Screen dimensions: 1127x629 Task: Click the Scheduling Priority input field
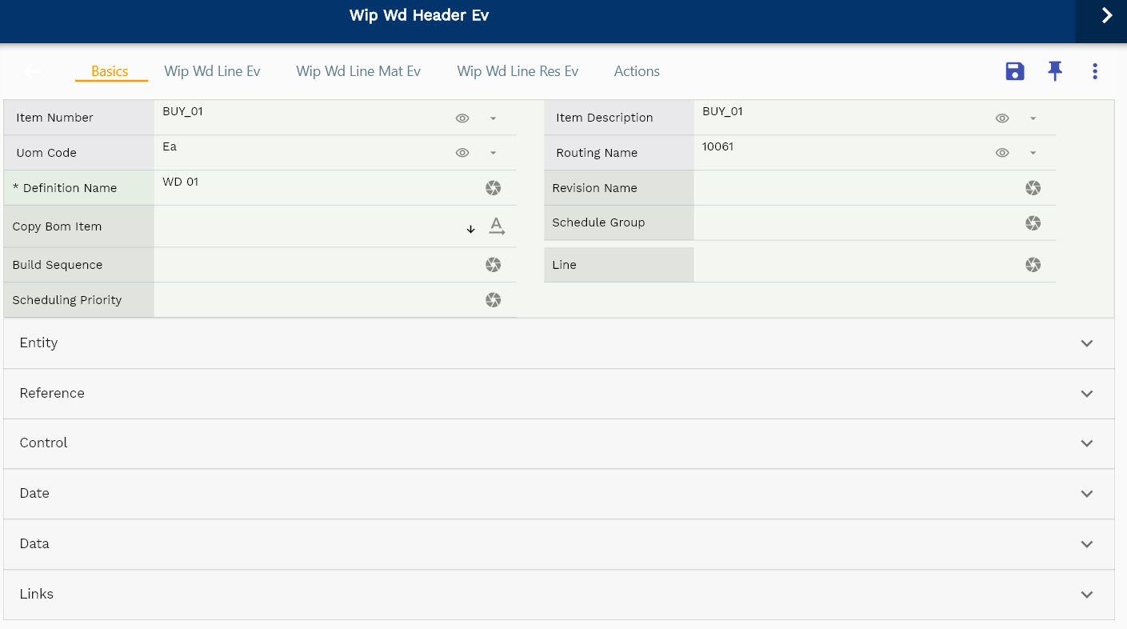(x=316, y=301)
